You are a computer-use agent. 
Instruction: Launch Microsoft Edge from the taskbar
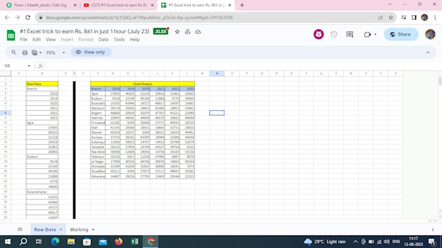tap(55, 242)
